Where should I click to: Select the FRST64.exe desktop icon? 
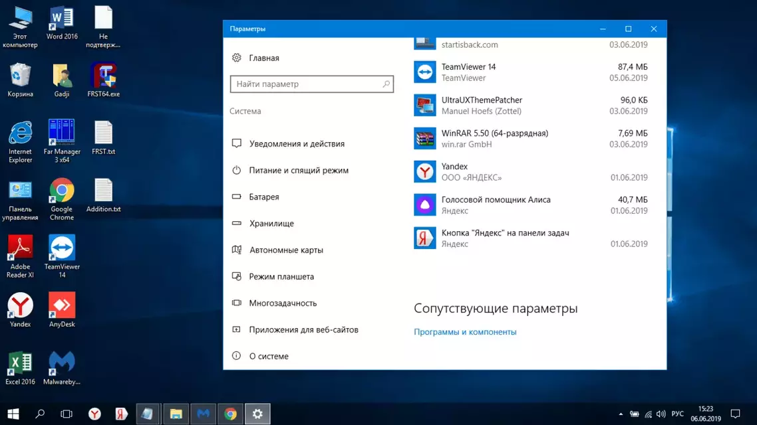[x=103, y=80]
